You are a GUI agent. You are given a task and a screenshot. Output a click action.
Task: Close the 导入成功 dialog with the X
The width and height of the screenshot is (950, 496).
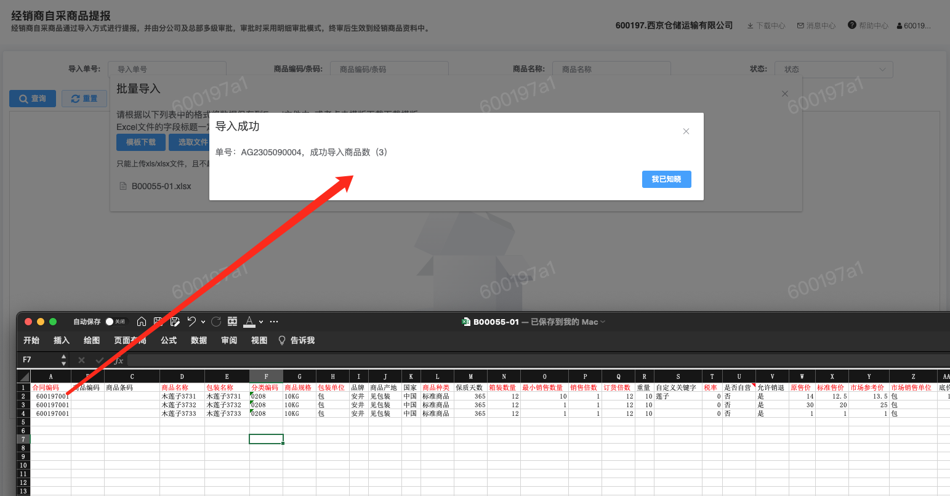pyautogui.click(x=686, y=131)
